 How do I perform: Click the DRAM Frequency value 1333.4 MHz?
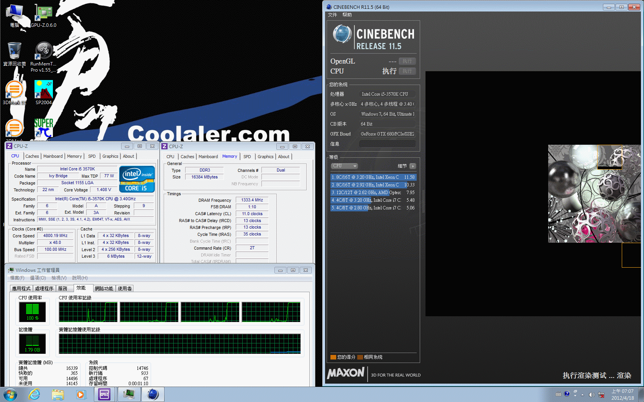pos(252,200)
